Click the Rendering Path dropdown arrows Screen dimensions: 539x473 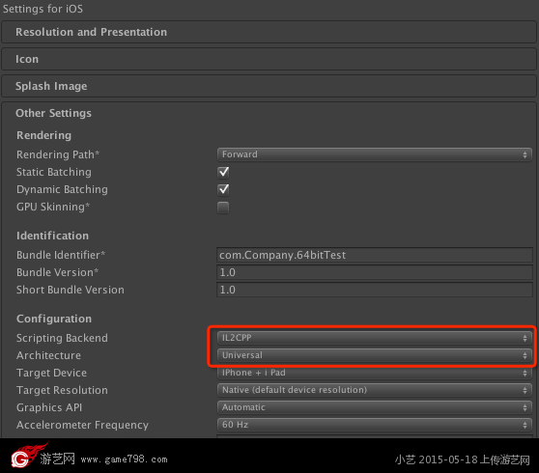[525, 154]
